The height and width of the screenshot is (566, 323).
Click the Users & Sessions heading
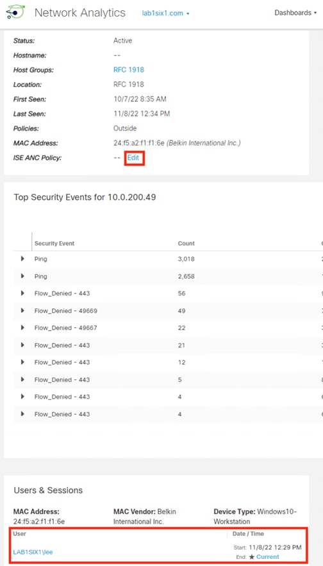pos(48,490)
